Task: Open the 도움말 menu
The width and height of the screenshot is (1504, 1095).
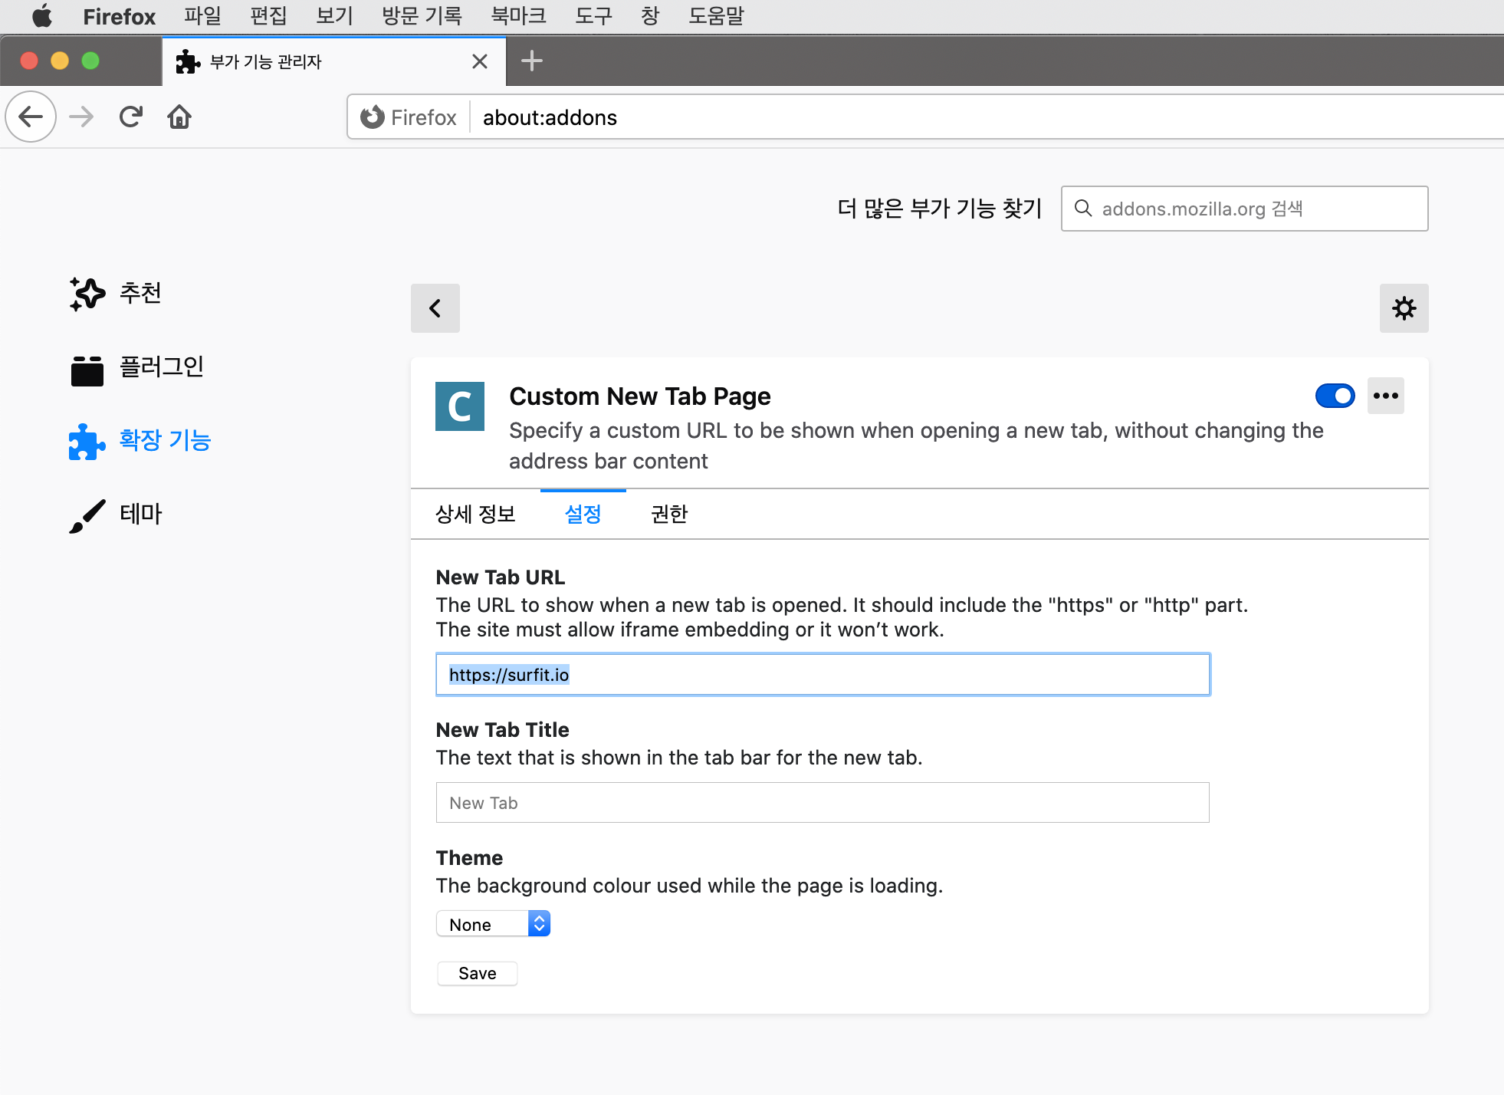Action: click(716, 16)
